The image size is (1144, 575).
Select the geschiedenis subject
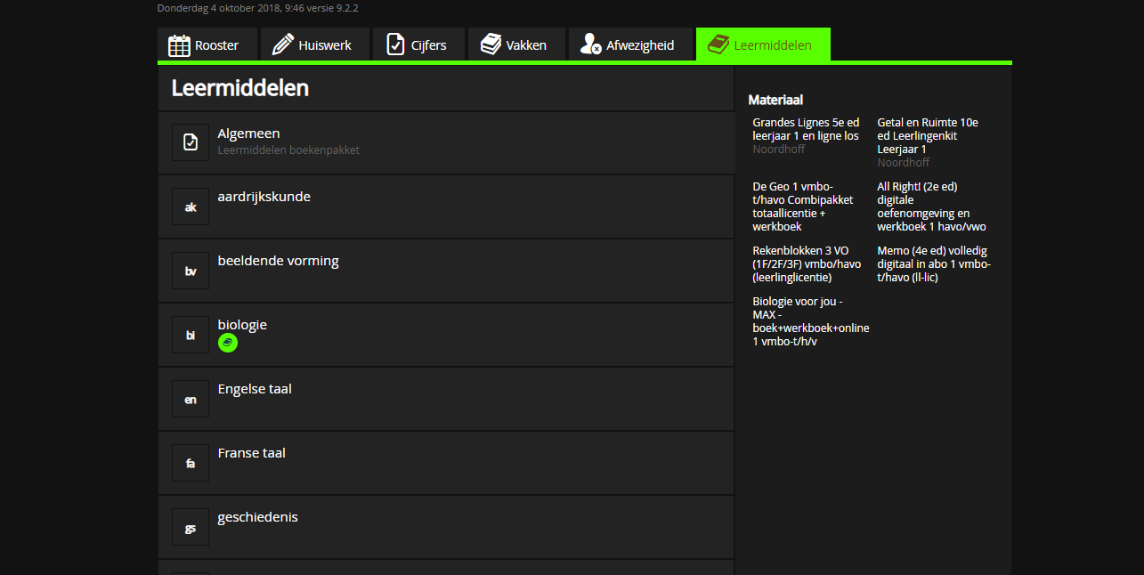pyautogui.click(x=446, y=527)
